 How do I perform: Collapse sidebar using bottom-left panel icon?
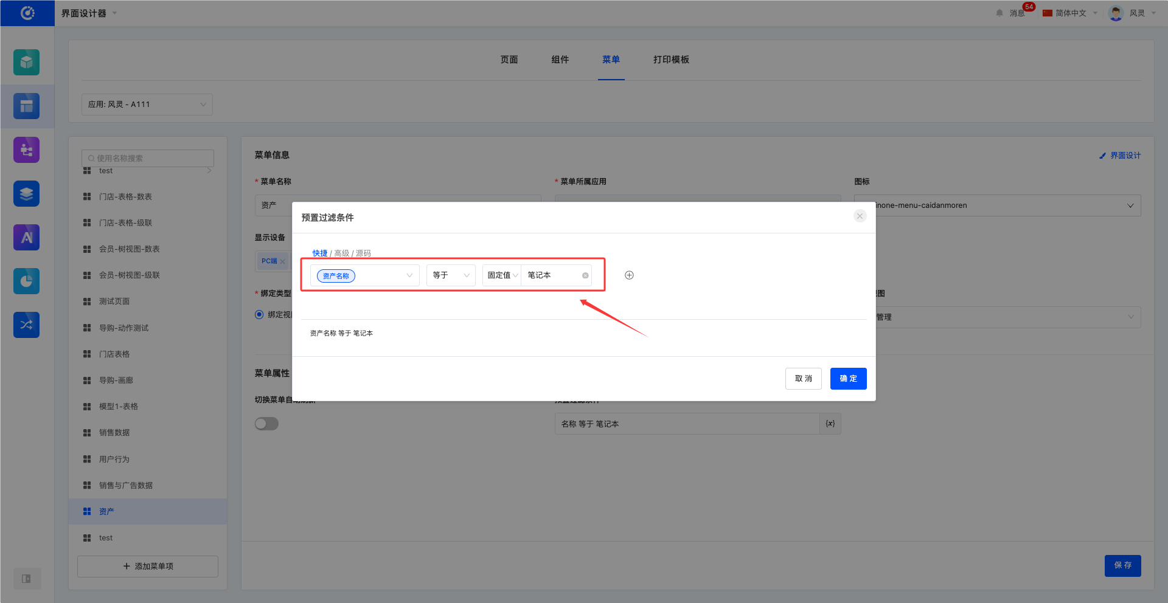pyautogui.click(x=27, y=579)
